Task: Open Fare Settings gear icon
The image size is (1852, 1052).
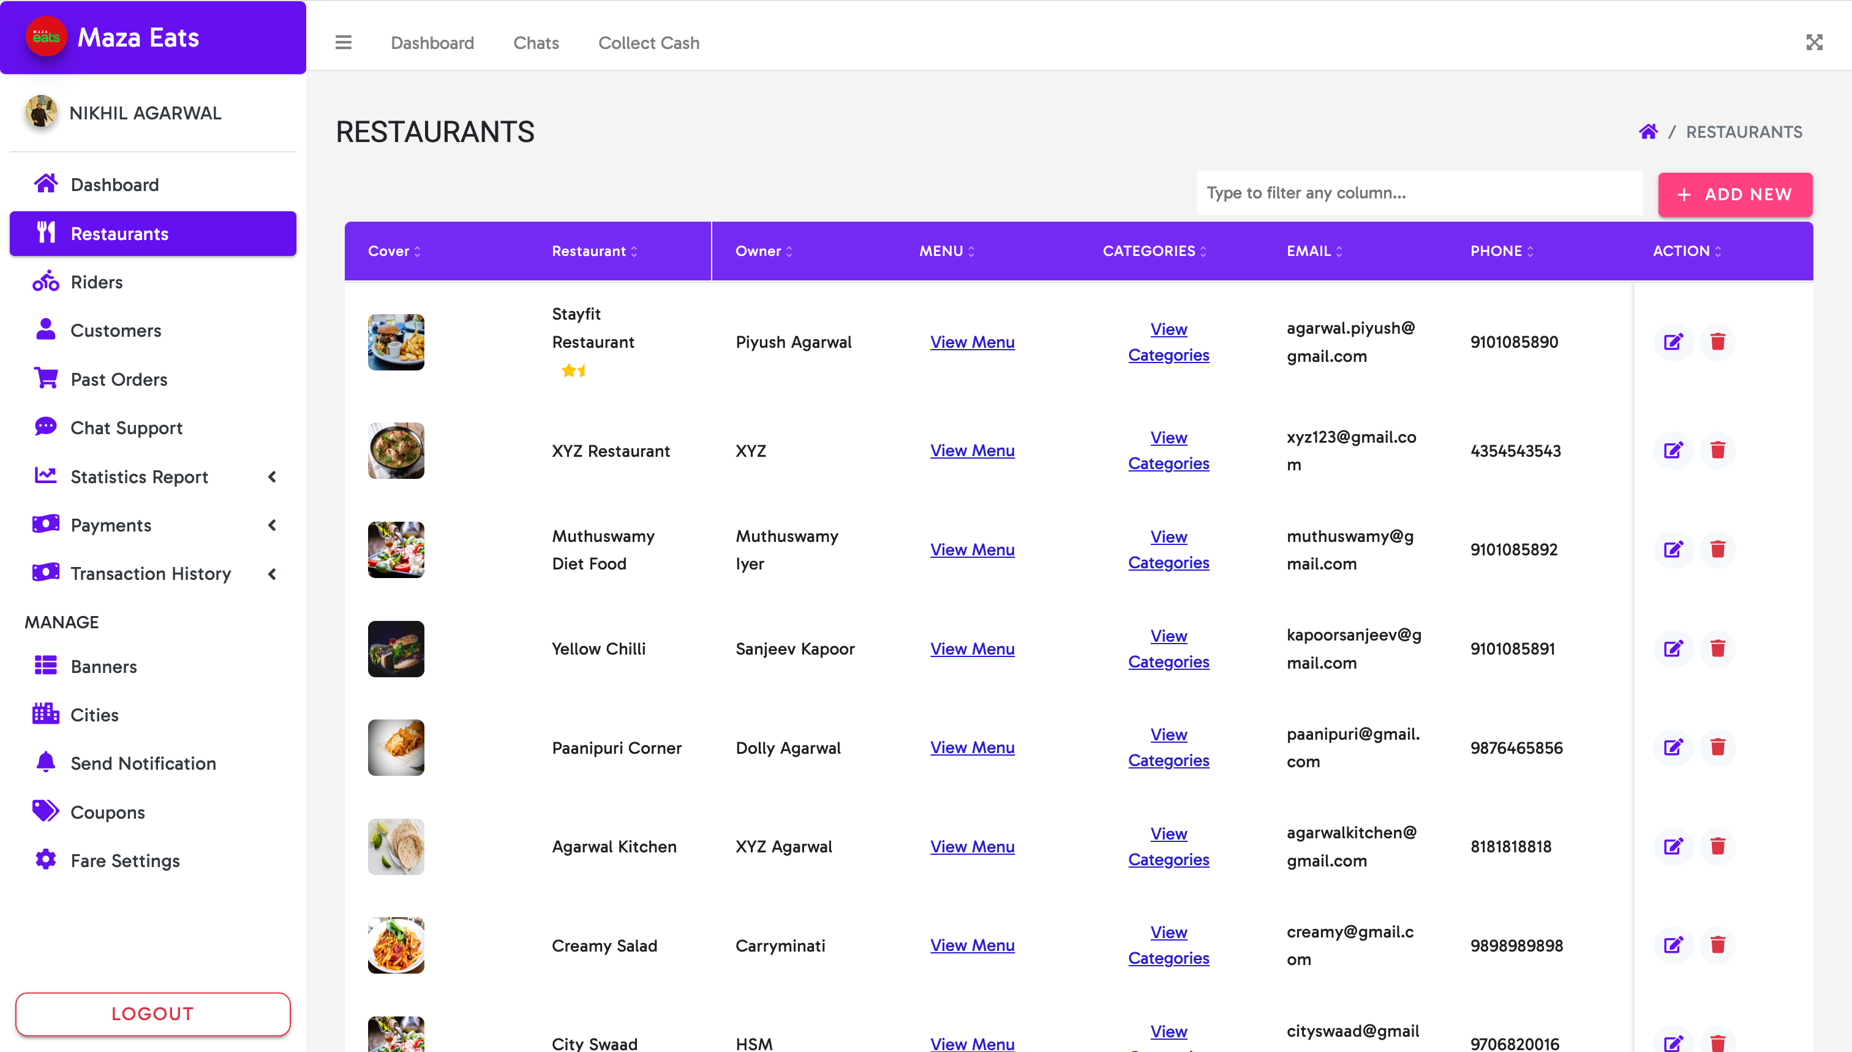Action: point(45,859)
